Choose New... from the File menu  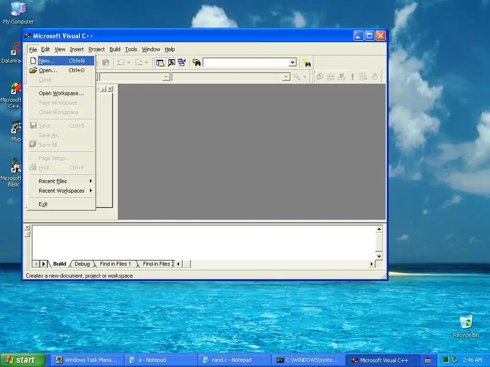click(61, 61)
